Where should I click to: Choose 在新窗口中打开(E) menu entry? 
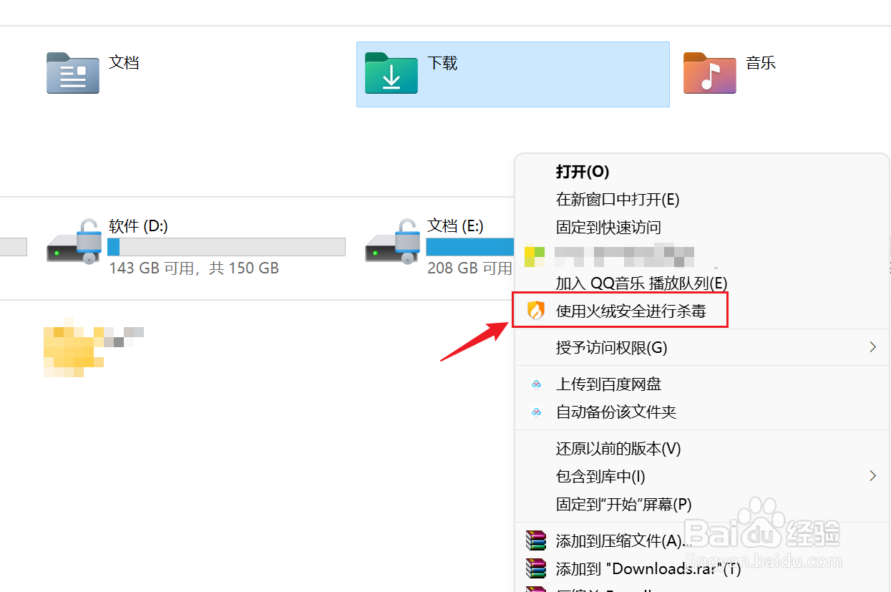point(618,200)
